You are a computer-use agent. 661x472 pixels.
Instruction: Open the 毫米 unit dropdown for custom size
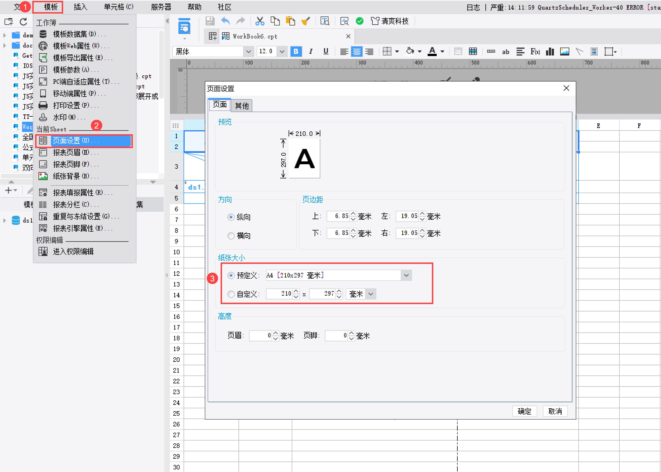(371, 294)
